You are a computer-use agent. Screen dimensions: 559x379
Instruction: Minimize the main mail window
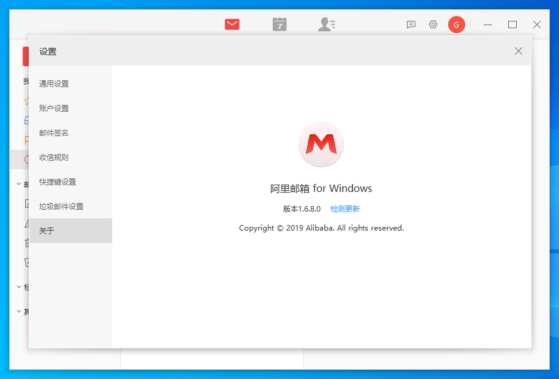(x=488, y=25)
